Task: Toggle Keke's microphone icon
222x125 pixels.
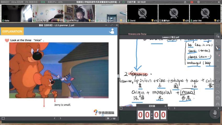Action: 3,21
